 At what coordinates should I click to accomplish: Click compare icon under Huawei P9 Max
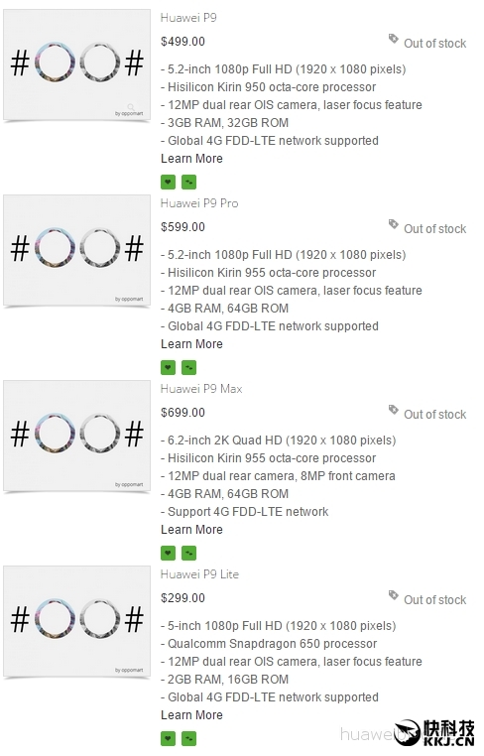[x=189, y=553]
